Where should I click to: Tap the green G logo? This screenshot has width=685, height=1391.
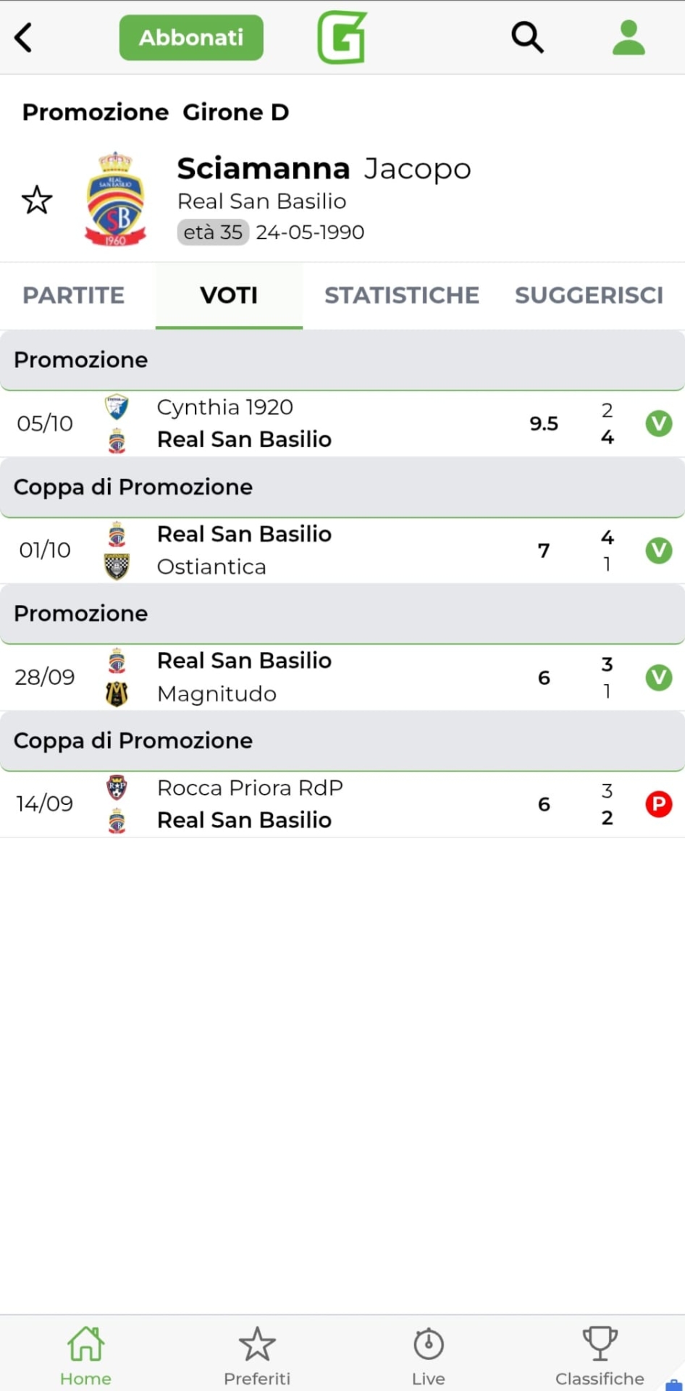pyautogui.click(x=342, y=38)
